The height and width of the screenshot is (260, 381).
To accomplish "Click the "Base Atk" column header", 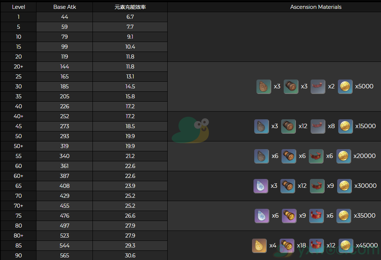I will click(x=64, y=7).
